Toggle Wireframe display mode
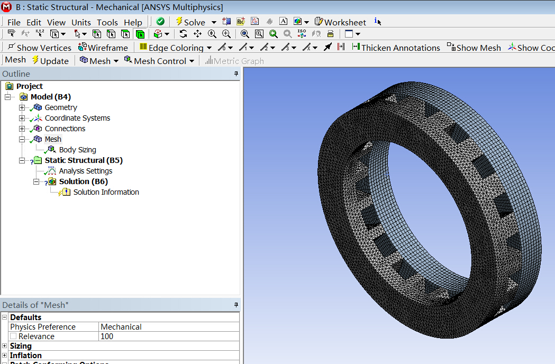 click(102, 48)
